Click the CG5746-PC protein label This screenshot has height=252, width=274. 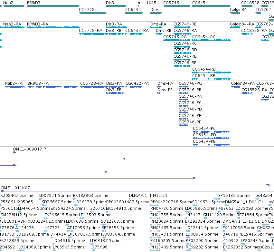190,103
